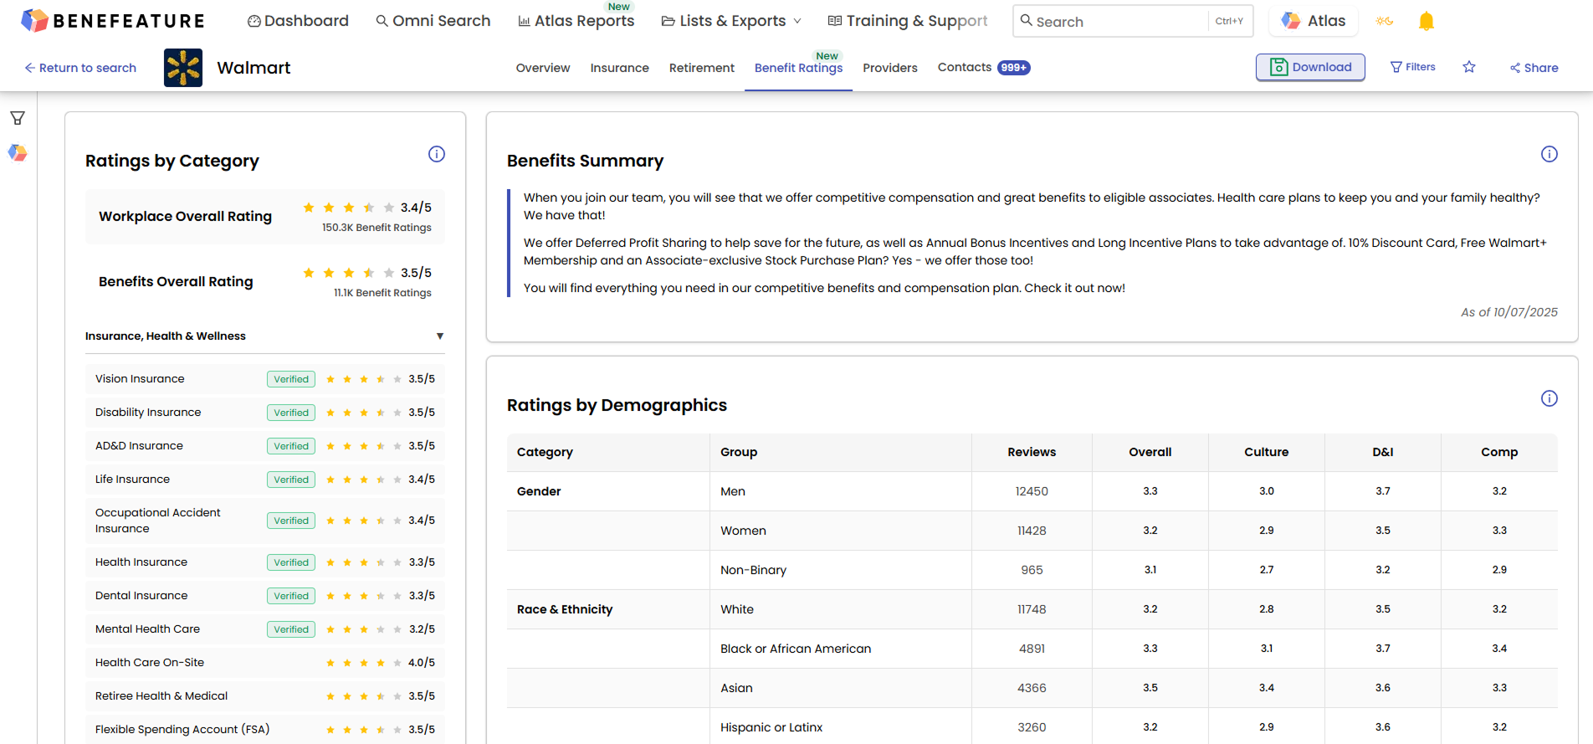Click the Overall column header

[x=1150, y=452]
